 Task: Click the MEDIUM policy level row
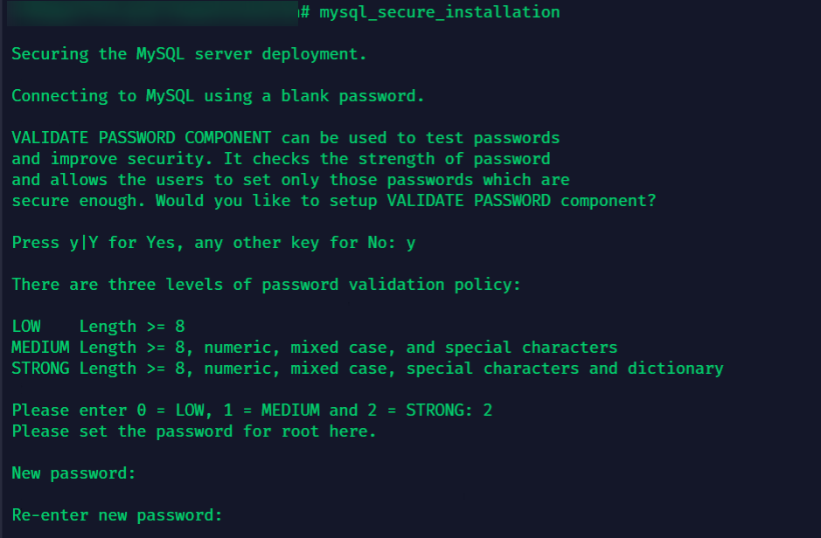click(x=315, y=347)
